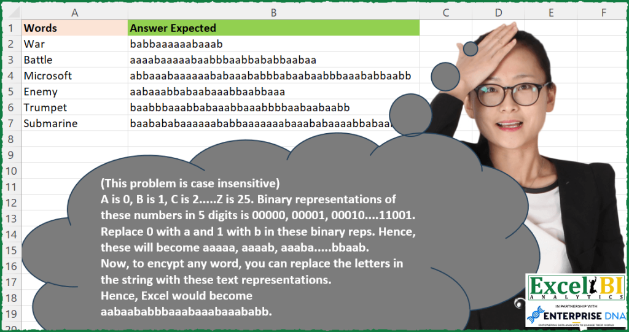Select row 1 header
The height and width of the screenshot is (332, 629).
pos(10,28)
